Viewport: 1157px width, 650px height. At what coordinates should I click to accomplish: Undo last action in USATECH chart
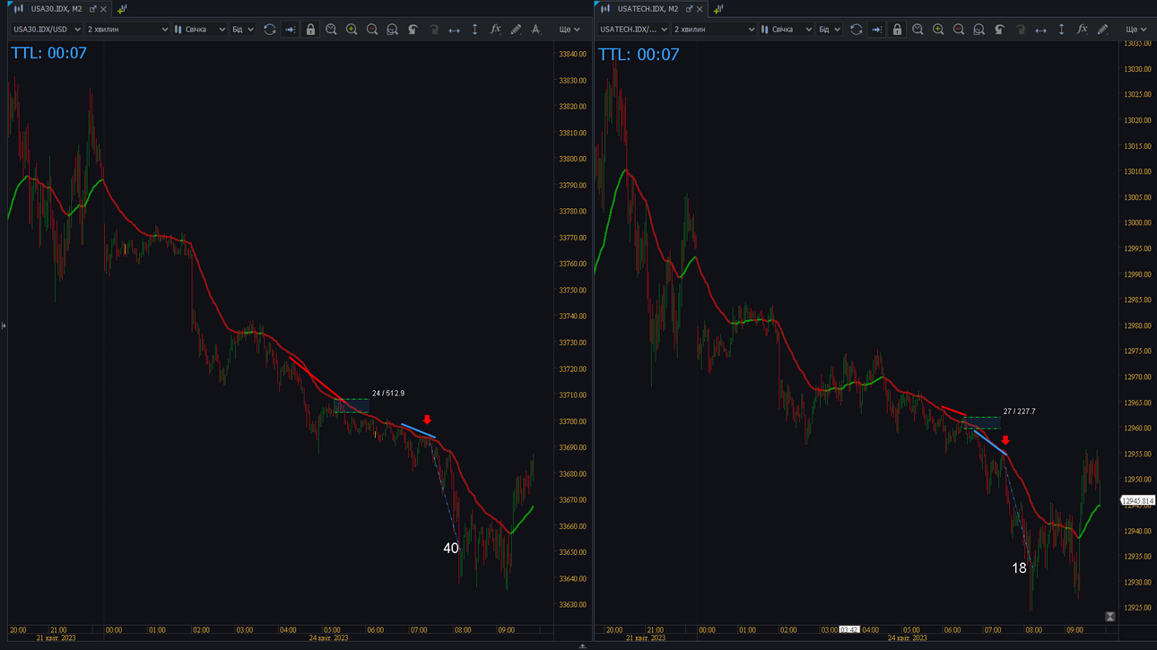(999, 30)
